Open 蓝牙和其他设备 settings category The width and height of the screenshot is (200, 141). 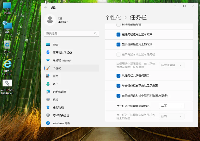point(72,53)
